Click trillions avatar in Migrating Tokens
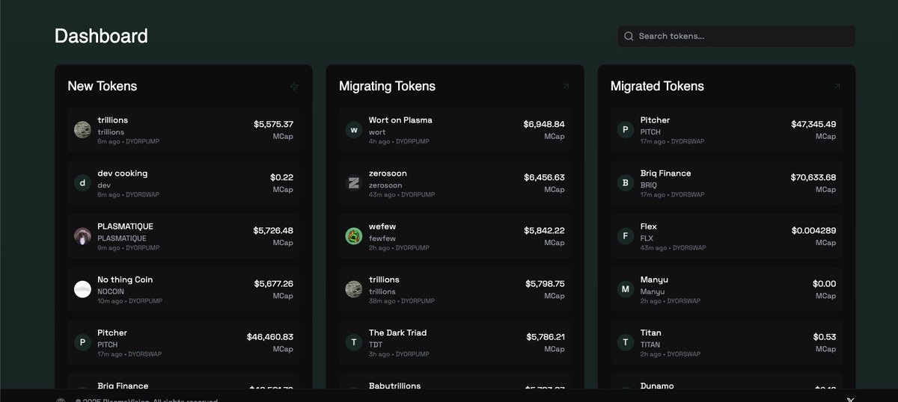This screenshot has width=898, height=402. point(354,289)
